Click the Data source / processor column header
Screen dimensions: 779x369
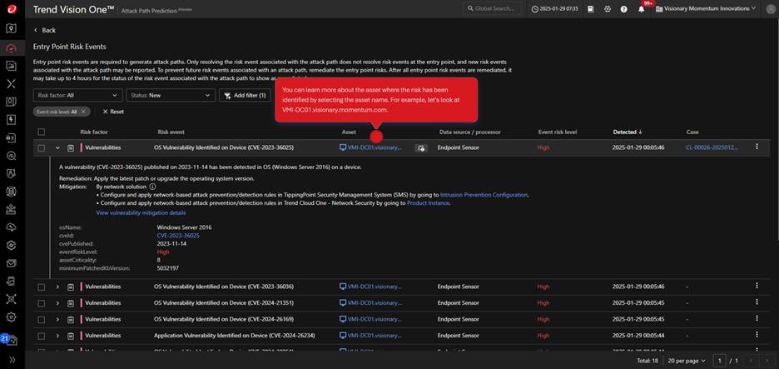point(469,132)
